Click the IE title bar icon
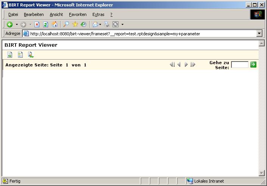The width and height of the screenshot is (267, 186). tap(5, 5)
